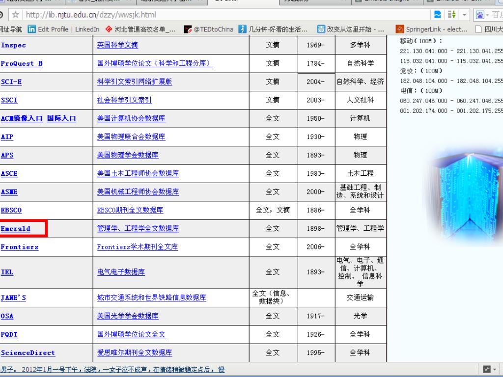This screenshot has width=503, height=377.
Task: Click the 城市交通系统和世界铁路信息数据库 link
Action: point(152,298)
